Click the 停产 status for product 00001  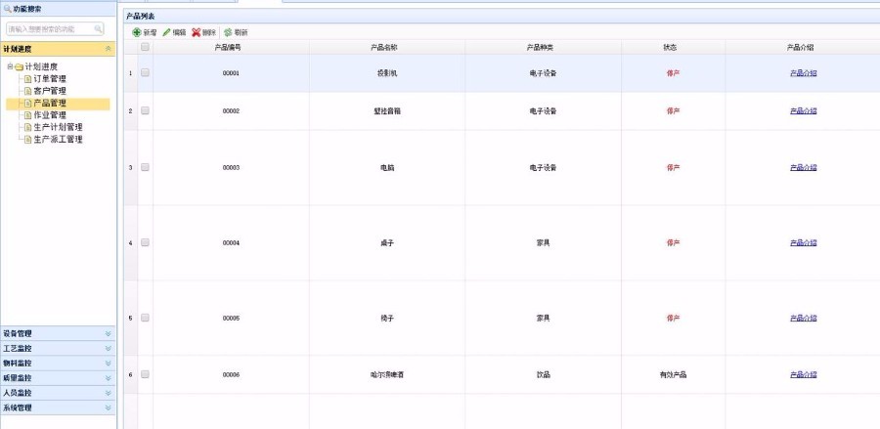(673, 73)
